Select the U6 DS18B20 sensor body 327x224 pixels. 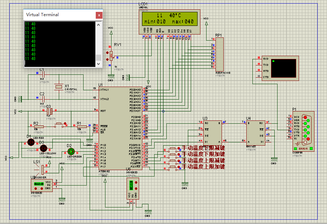click(133, 188)
